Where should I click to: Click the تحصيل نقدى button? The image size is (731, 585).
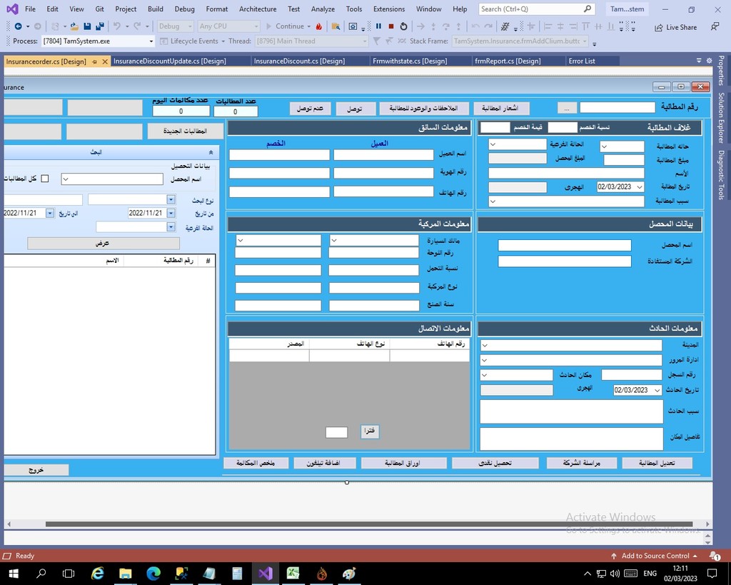click(495, 463)
